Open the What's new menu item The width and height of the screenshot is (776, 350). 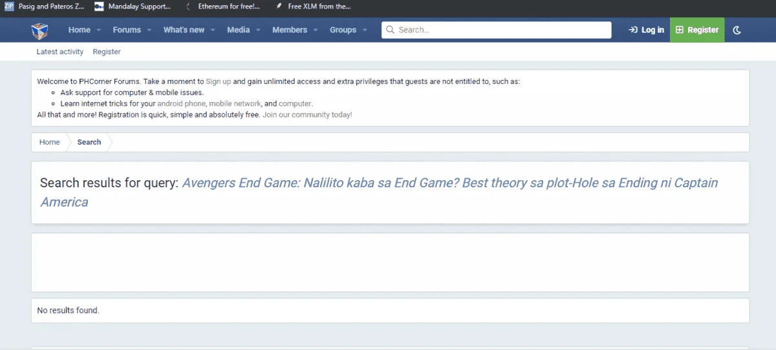coord(184,30)
